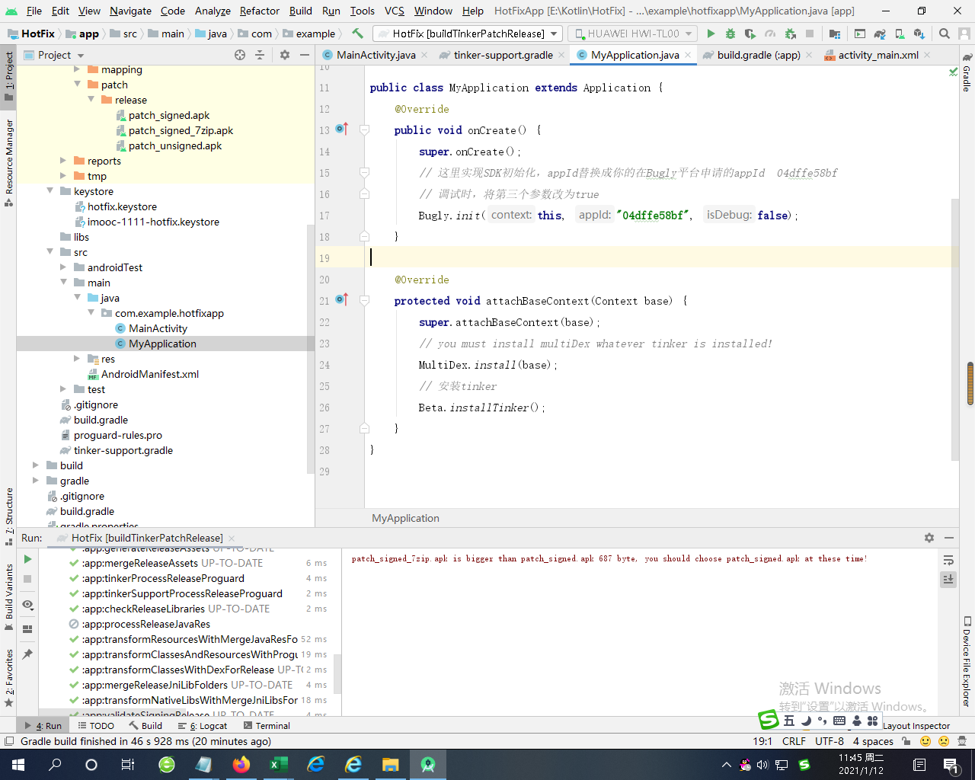Hide the Project panel with minus icon
Screen dimensions: 975x780
(305, 55)
